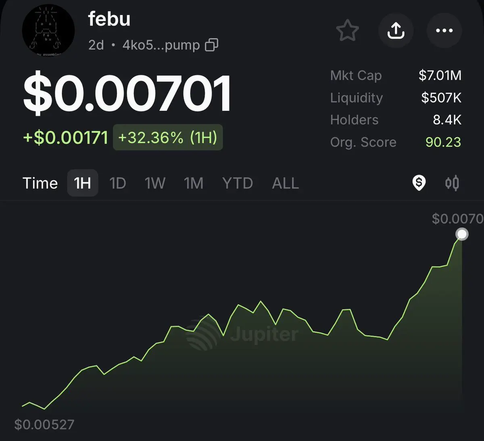Select the 1H time range tab

click(83, 183)
